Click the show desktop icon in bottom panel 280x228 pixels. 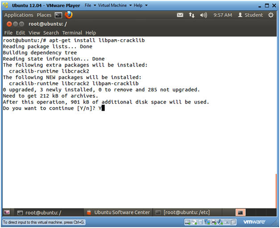pyautogui.click(x=7, y=212)
